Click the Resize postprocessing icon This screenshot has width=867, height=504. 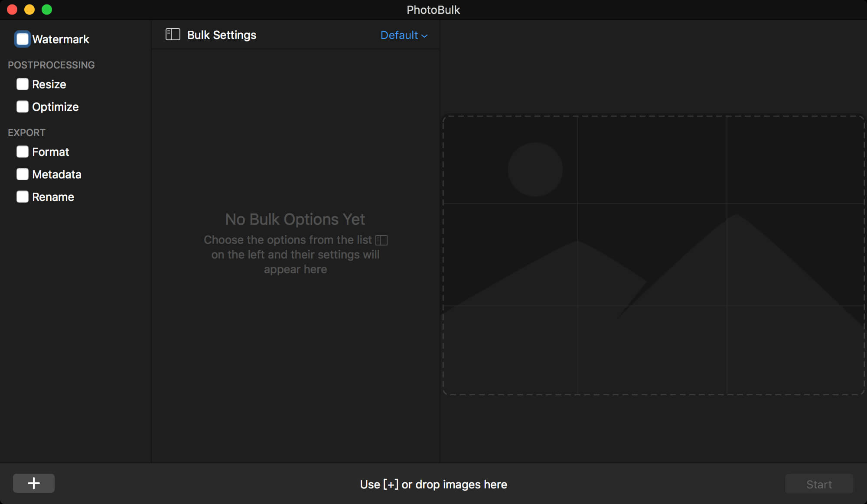[22, 84]
